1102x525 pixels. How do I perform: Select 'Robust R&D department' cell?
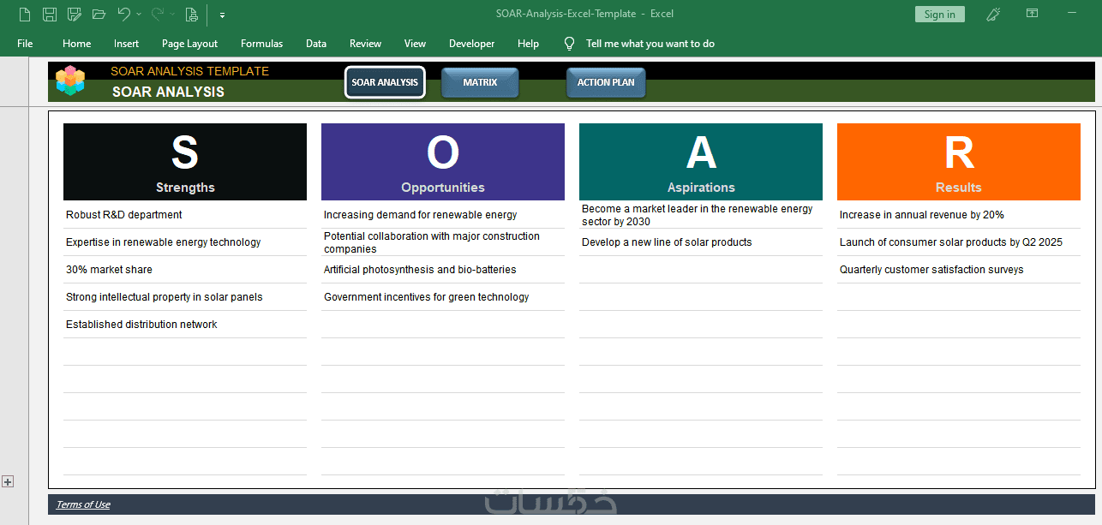point(185,215)
